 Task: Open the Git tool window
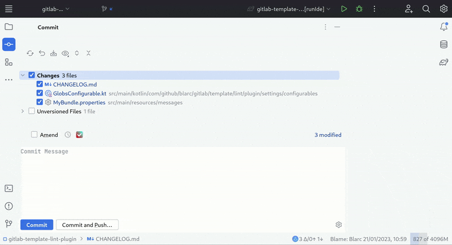click(x=8, y=223)
